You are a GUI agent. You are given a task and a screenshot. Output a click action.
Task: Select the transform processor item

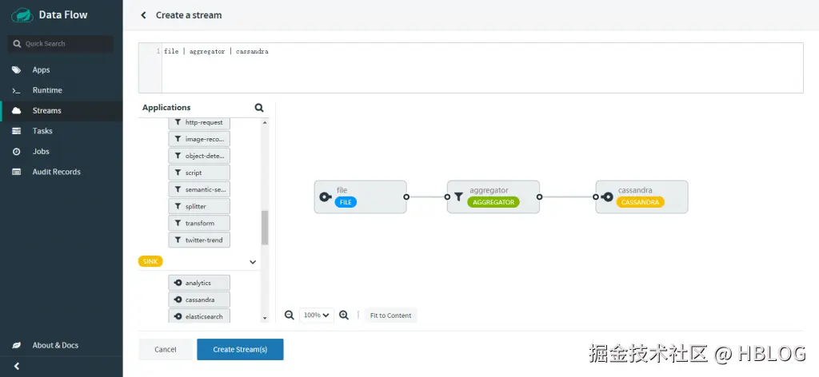(199, 223)
